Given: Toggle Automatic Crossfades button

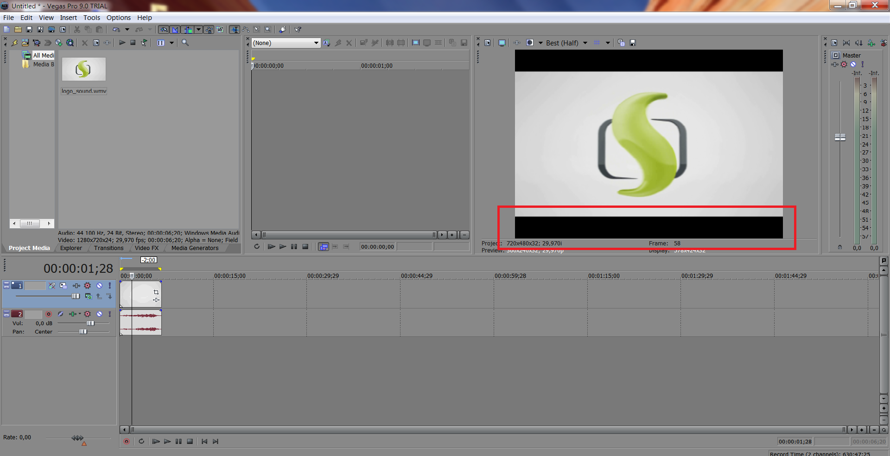Looking at the screenshot, I should (x=175, y=30).
